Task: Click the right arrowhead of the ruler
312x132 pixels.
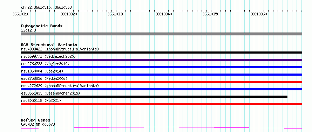Action: tap(301, 11)
